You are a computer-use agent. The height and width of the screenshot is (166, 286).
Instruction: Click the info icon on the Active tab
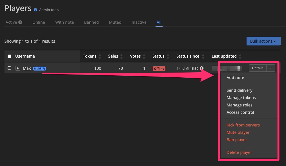[20, 22]
